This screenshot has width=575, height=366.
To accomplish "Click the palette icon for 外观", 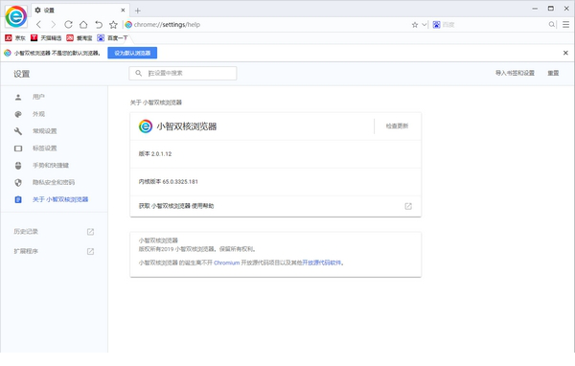I will pos(18,114).
